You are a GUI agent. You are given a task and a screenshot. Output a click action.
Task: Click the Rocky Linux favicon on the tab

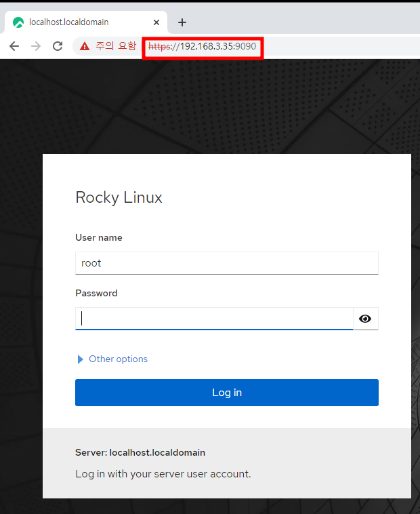tap(18, 22)
